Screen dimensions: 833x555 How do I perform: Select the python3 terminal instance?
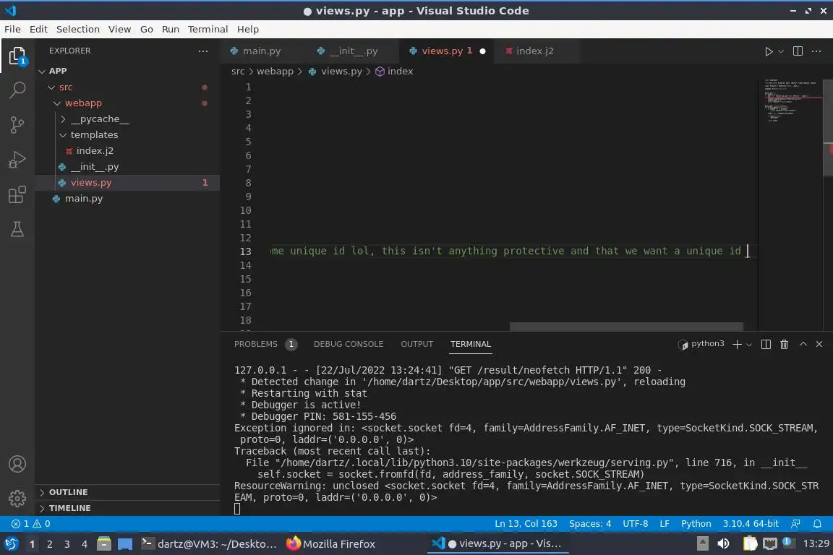point(701,344)
